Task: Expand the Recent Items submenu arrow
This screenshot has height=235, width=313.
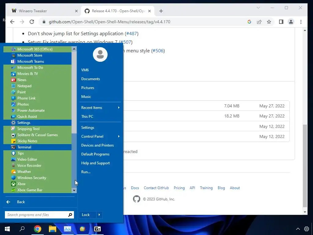Action: click(119, 108)
